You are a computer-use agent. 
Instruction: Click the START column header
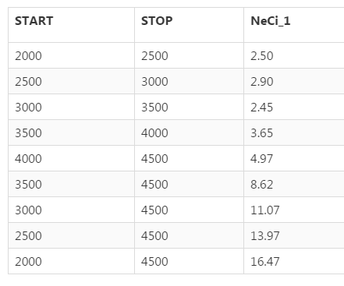point(71,25)
